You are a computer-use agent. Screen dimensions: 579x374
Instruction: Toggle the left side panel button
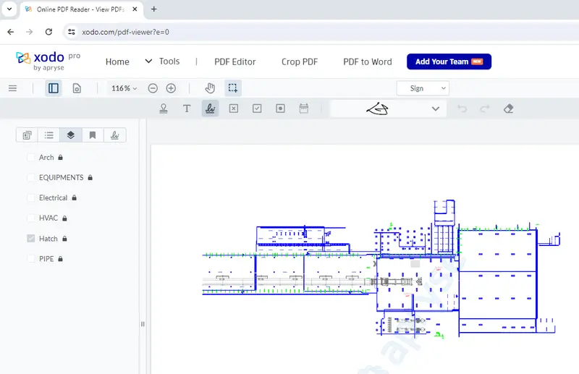coord(54,88)
